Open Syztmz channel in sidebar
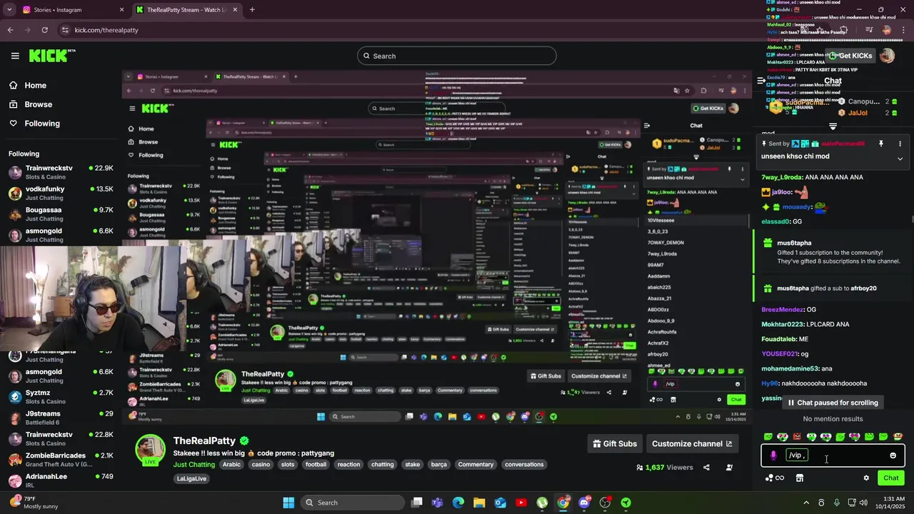The width and height of the screenshot is (914, 514). pos(61,397)
